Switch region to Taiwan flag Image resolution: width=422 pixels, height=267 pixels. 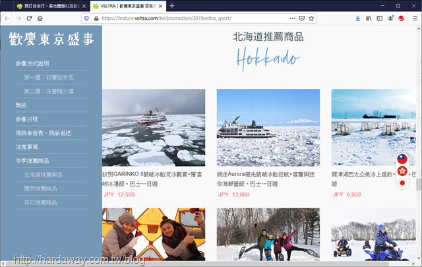(402, 159)
